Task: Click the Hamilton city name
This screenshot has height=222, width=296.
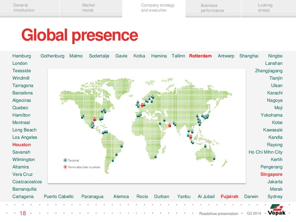Action: [x=21, y=115]
